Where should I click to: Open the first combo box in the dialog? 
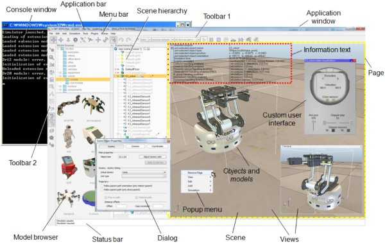(x=144, y=172)
